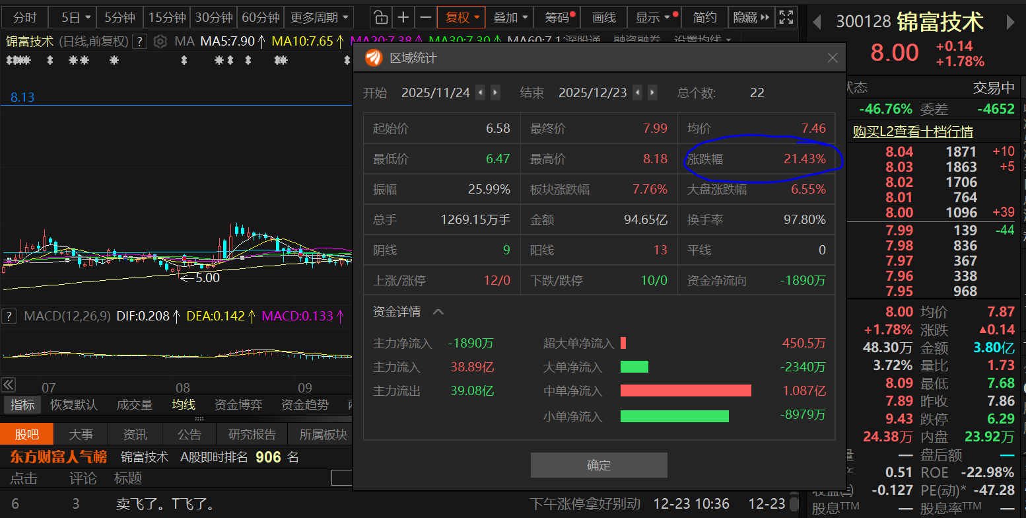
Task: Select the 资金趋势 indicator
Action: click(x=305, y=404)
